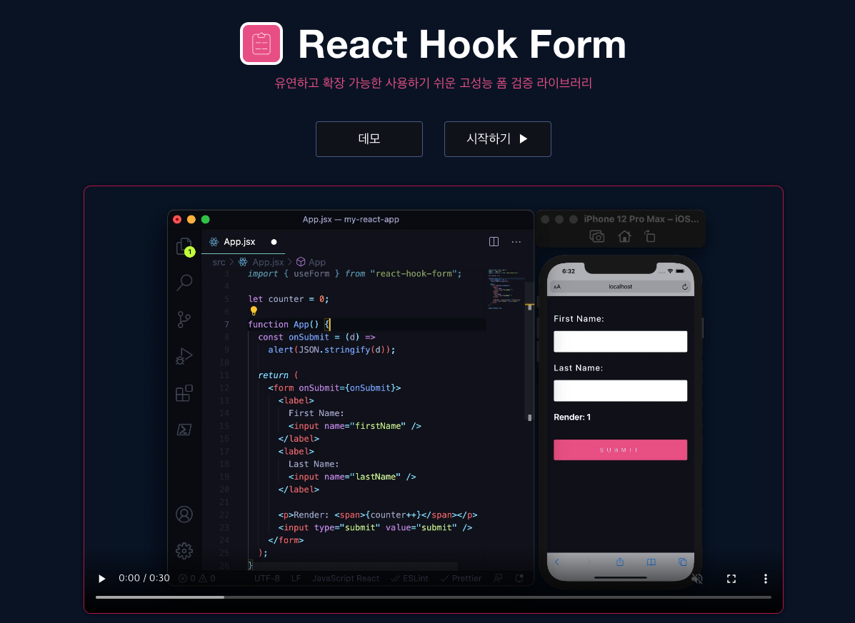Viewport: 855px width, 623px height.
Task: Click the feedback icon in status bar
Action: pyautogui.click(x=498, y=578)
